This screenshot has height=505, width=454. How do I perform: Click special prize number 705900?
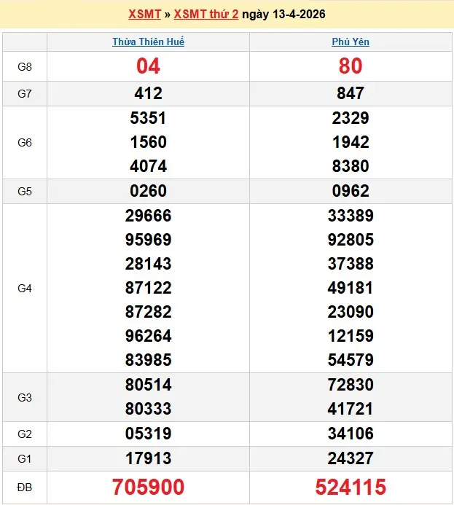(x=148, y=487)
